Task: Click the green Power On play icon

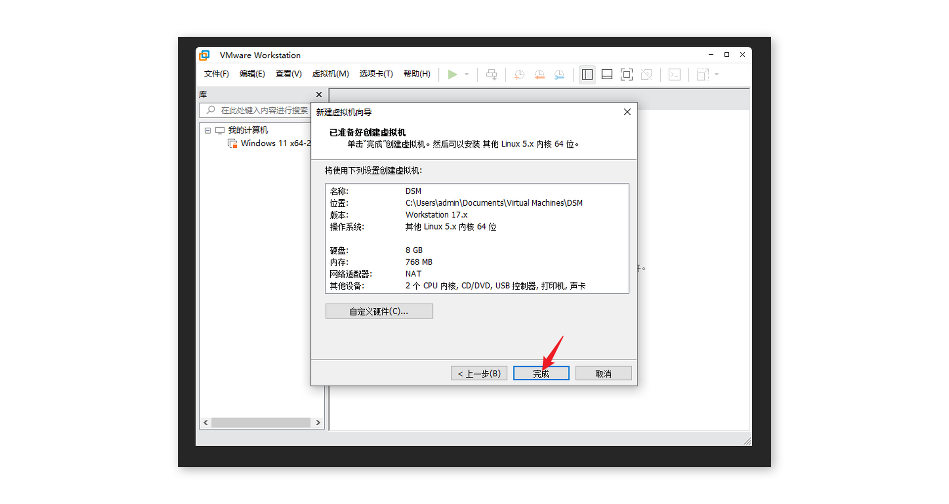Action: (x=452, y=74)
